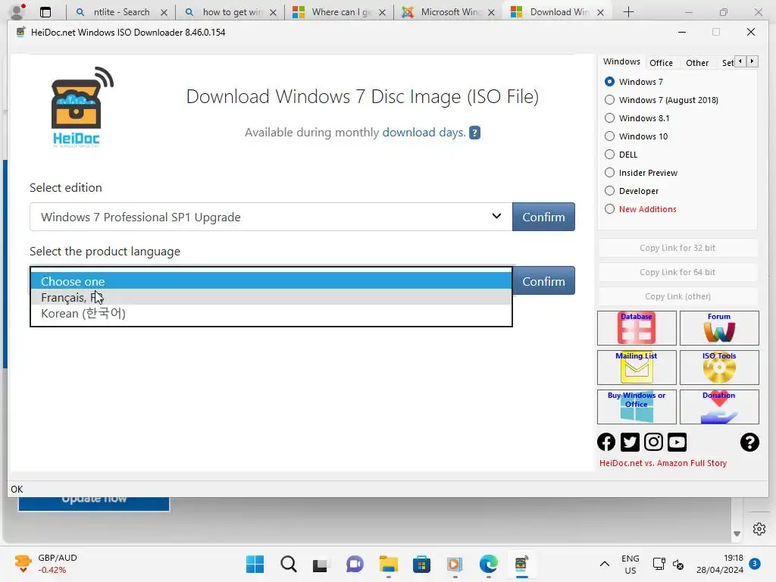Select the Windows 8.1 radio button
The image size is (776, 582).
click(610, 118)
